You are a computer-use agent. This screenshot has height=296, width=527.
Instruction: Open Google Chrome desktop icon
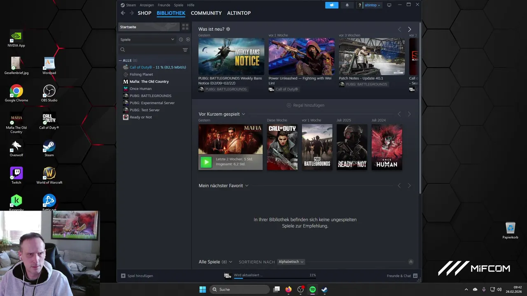coord(16,93)
